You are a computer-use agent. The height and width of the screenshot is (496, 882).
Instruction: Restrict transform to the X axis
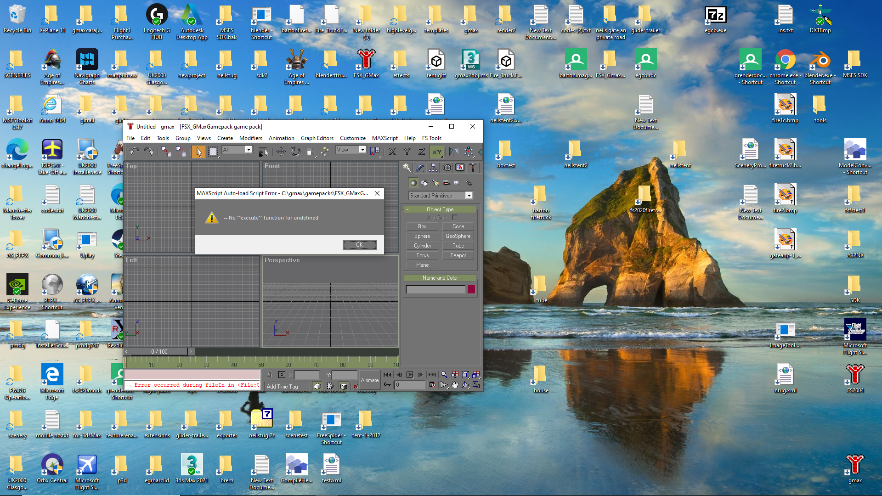[392, 151]
